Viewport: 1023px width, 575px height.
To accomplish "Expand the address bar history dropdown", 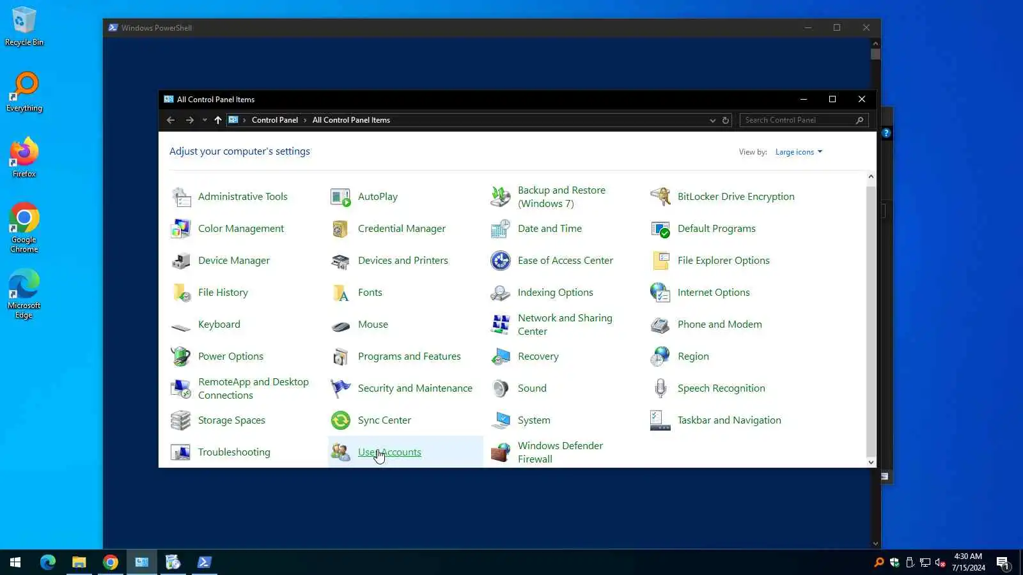I will 712,120.
